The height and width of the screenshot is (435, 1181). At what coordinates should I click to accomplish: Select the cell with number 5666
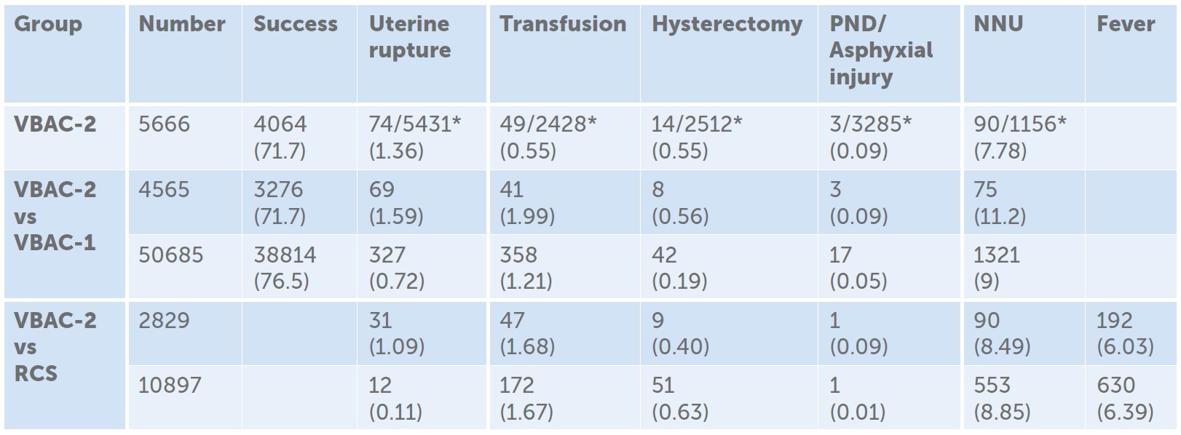[x=165, y=124]
